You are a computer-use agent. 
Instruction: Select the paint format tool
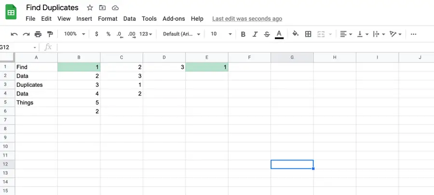click(50, 34)
